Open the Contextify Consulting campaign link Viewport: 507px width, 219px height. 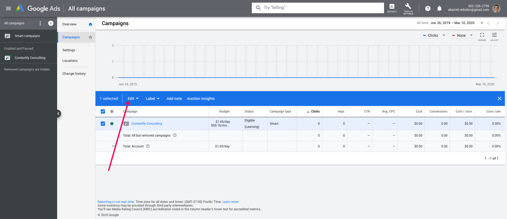point(147,124)
